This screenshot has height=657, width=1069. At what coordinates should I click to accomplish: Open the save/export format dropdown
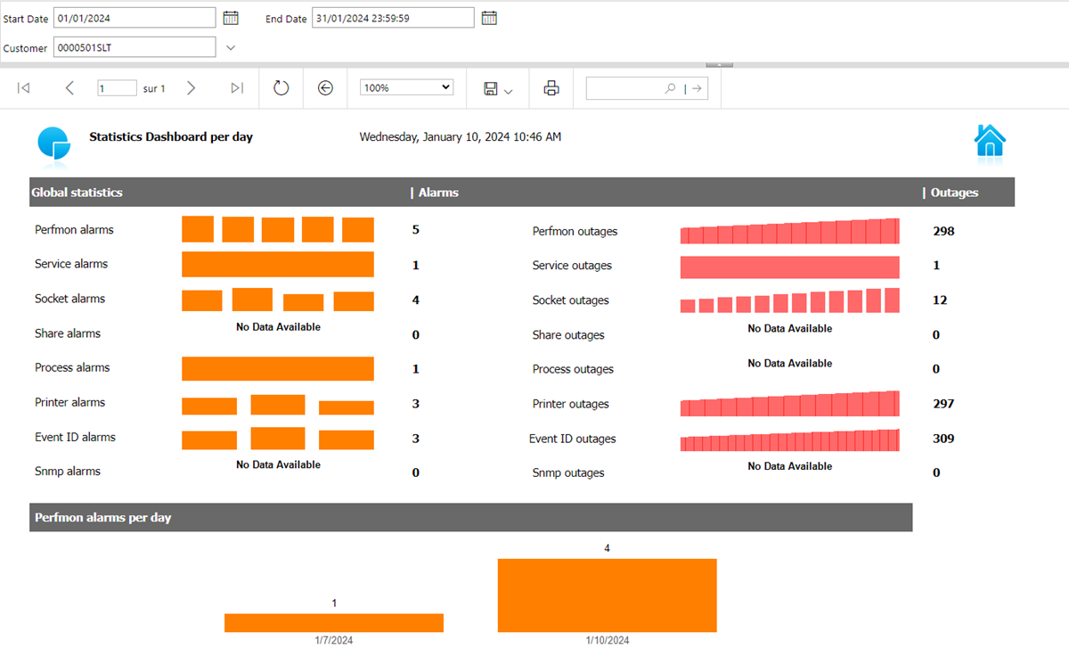pyautogui.click(x=497, y=88)
